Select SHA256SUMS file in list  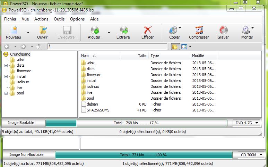[x=98, y=110]
